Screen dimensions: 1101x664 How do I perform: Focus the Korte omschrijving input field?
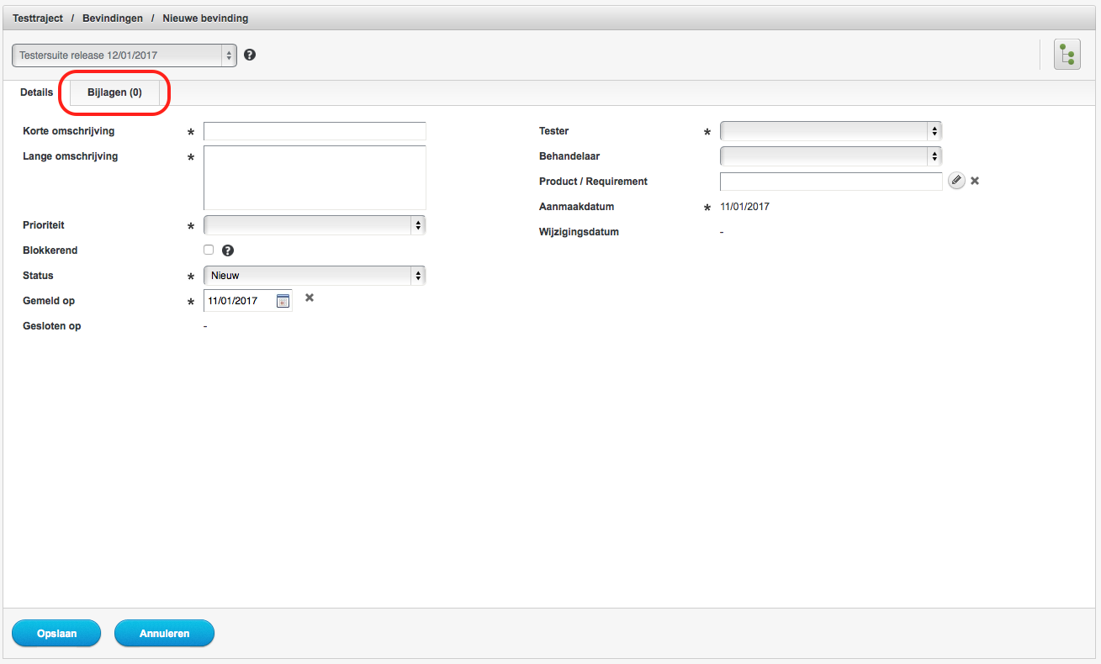[x=315, y=131]
